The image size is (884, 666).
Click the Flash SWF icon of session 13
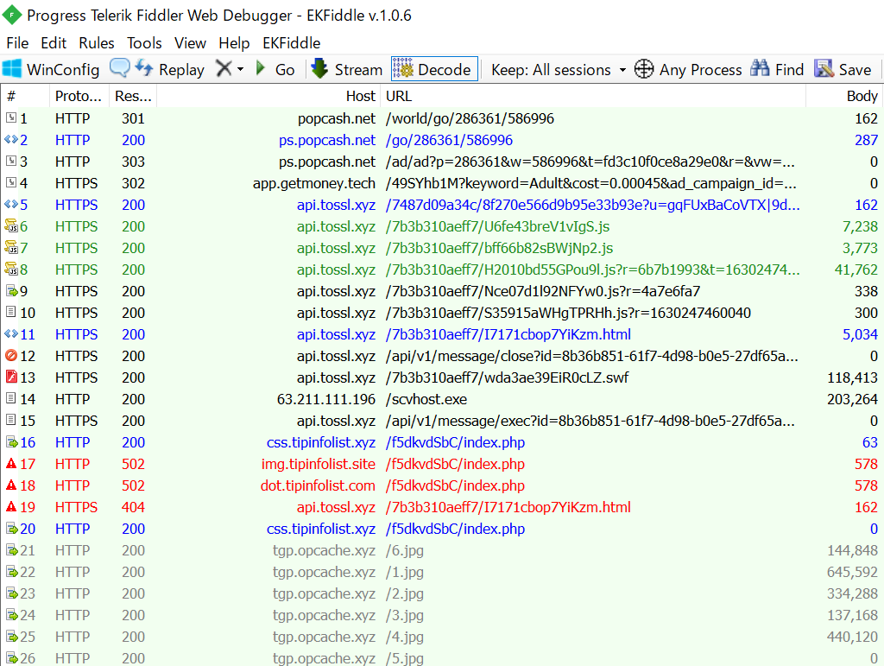click(11, 377)
